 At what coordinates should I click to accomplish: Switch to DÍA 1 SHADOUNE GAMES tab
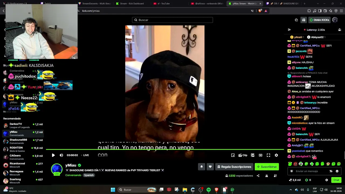click(x=282, y=4)
